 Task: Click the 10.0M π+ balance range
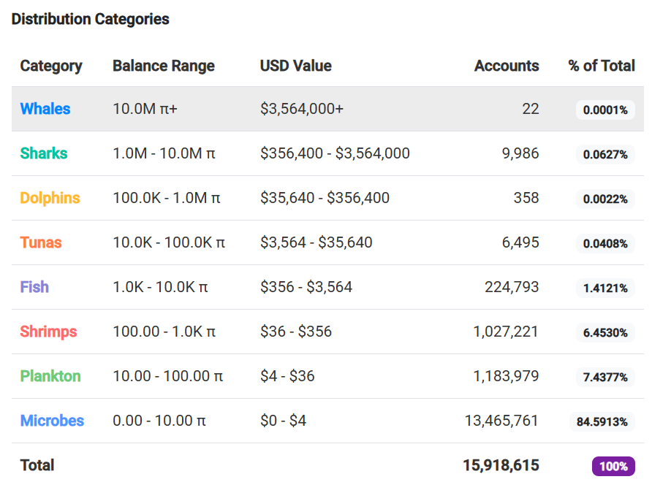click(x=145, y=109)
